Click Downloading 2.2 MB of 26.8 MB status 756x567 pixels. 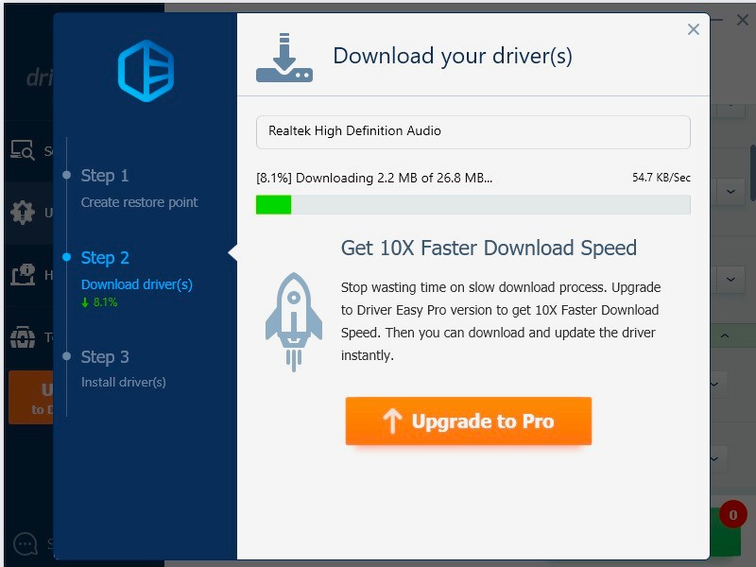(374, 178)
